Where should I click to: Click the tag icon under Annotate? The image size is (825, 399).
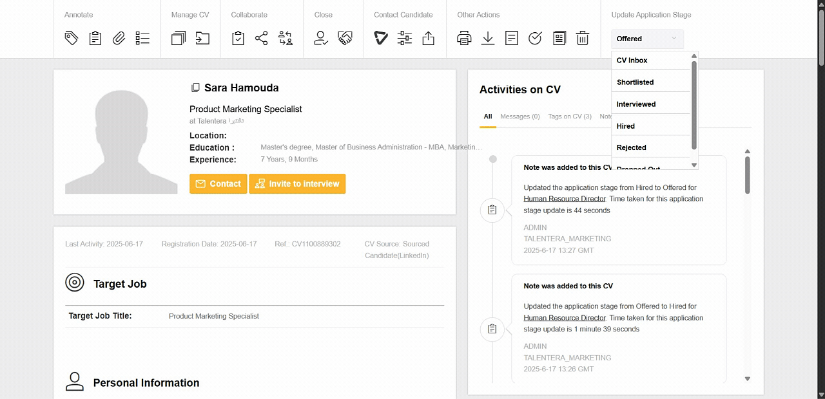pos(72,39)
